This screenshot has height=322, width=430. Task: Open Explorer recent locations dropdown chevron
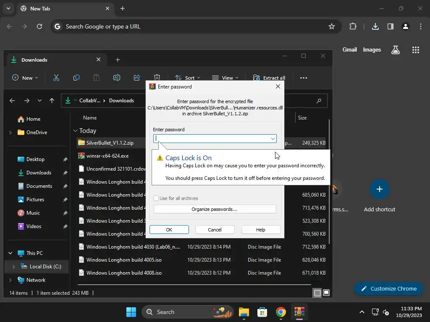point(39,101)
